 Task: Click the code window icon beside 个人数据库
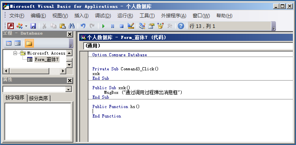click(x=83, y=37)
